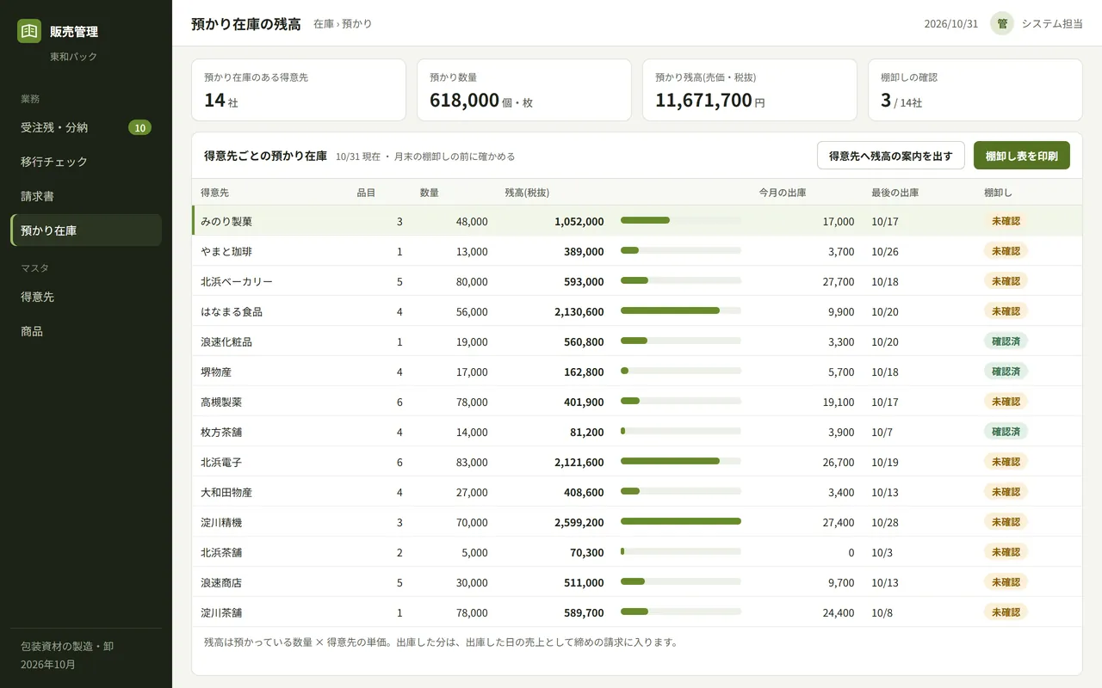This screenshot has width=1102, height=688.
Task: Go to 移行チェック menu item
Action: coord(86,162)
